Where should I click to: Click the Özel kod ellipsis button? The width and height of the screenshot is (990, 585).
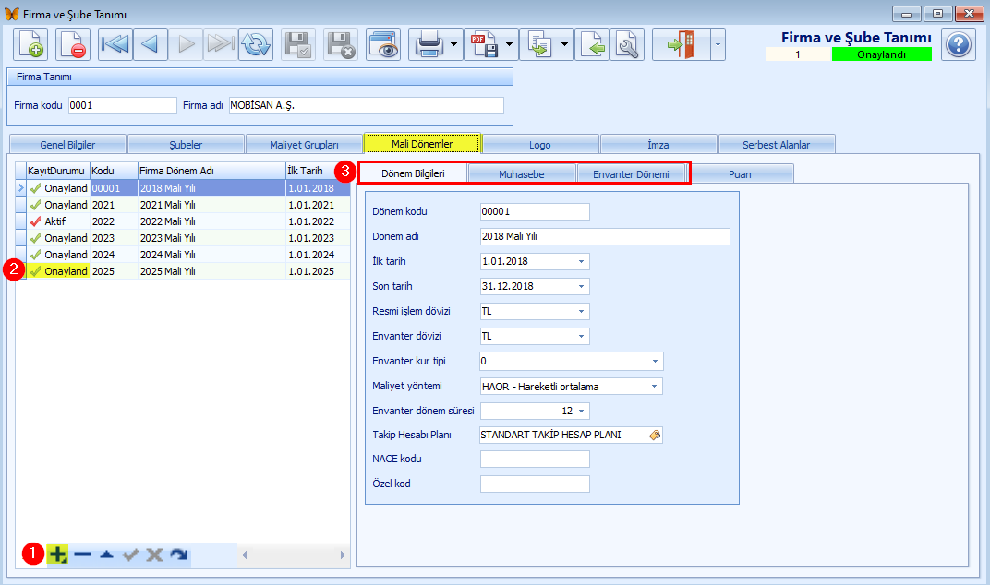(582, 484)
